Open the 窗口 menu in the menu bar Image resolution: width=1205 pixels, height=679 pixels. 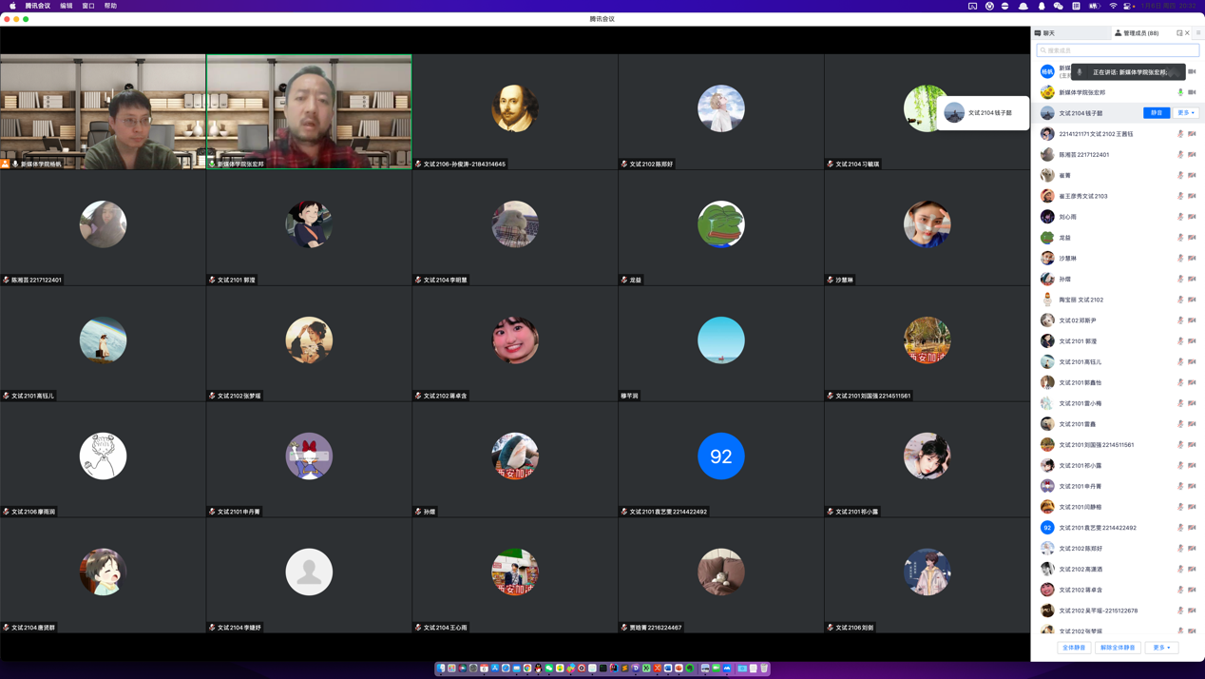[88, 6]
